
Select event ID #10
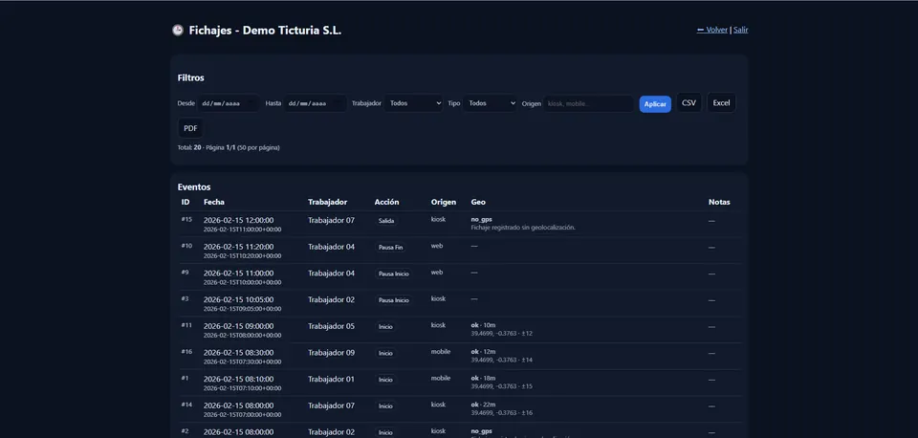click(186, 246)
